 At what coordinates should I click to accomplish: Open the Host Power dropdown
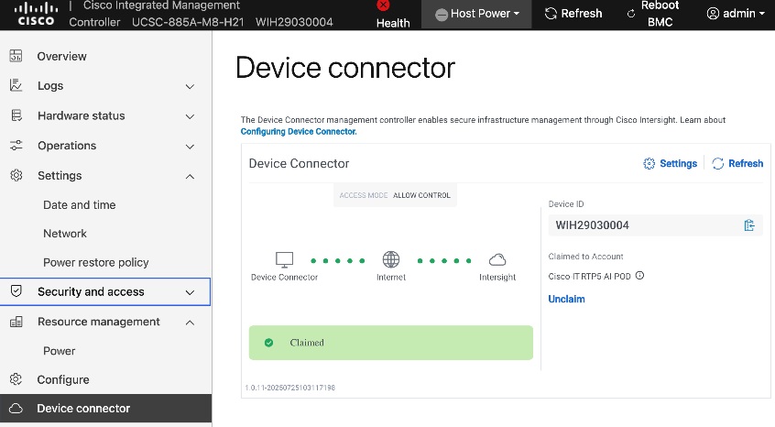476,14
